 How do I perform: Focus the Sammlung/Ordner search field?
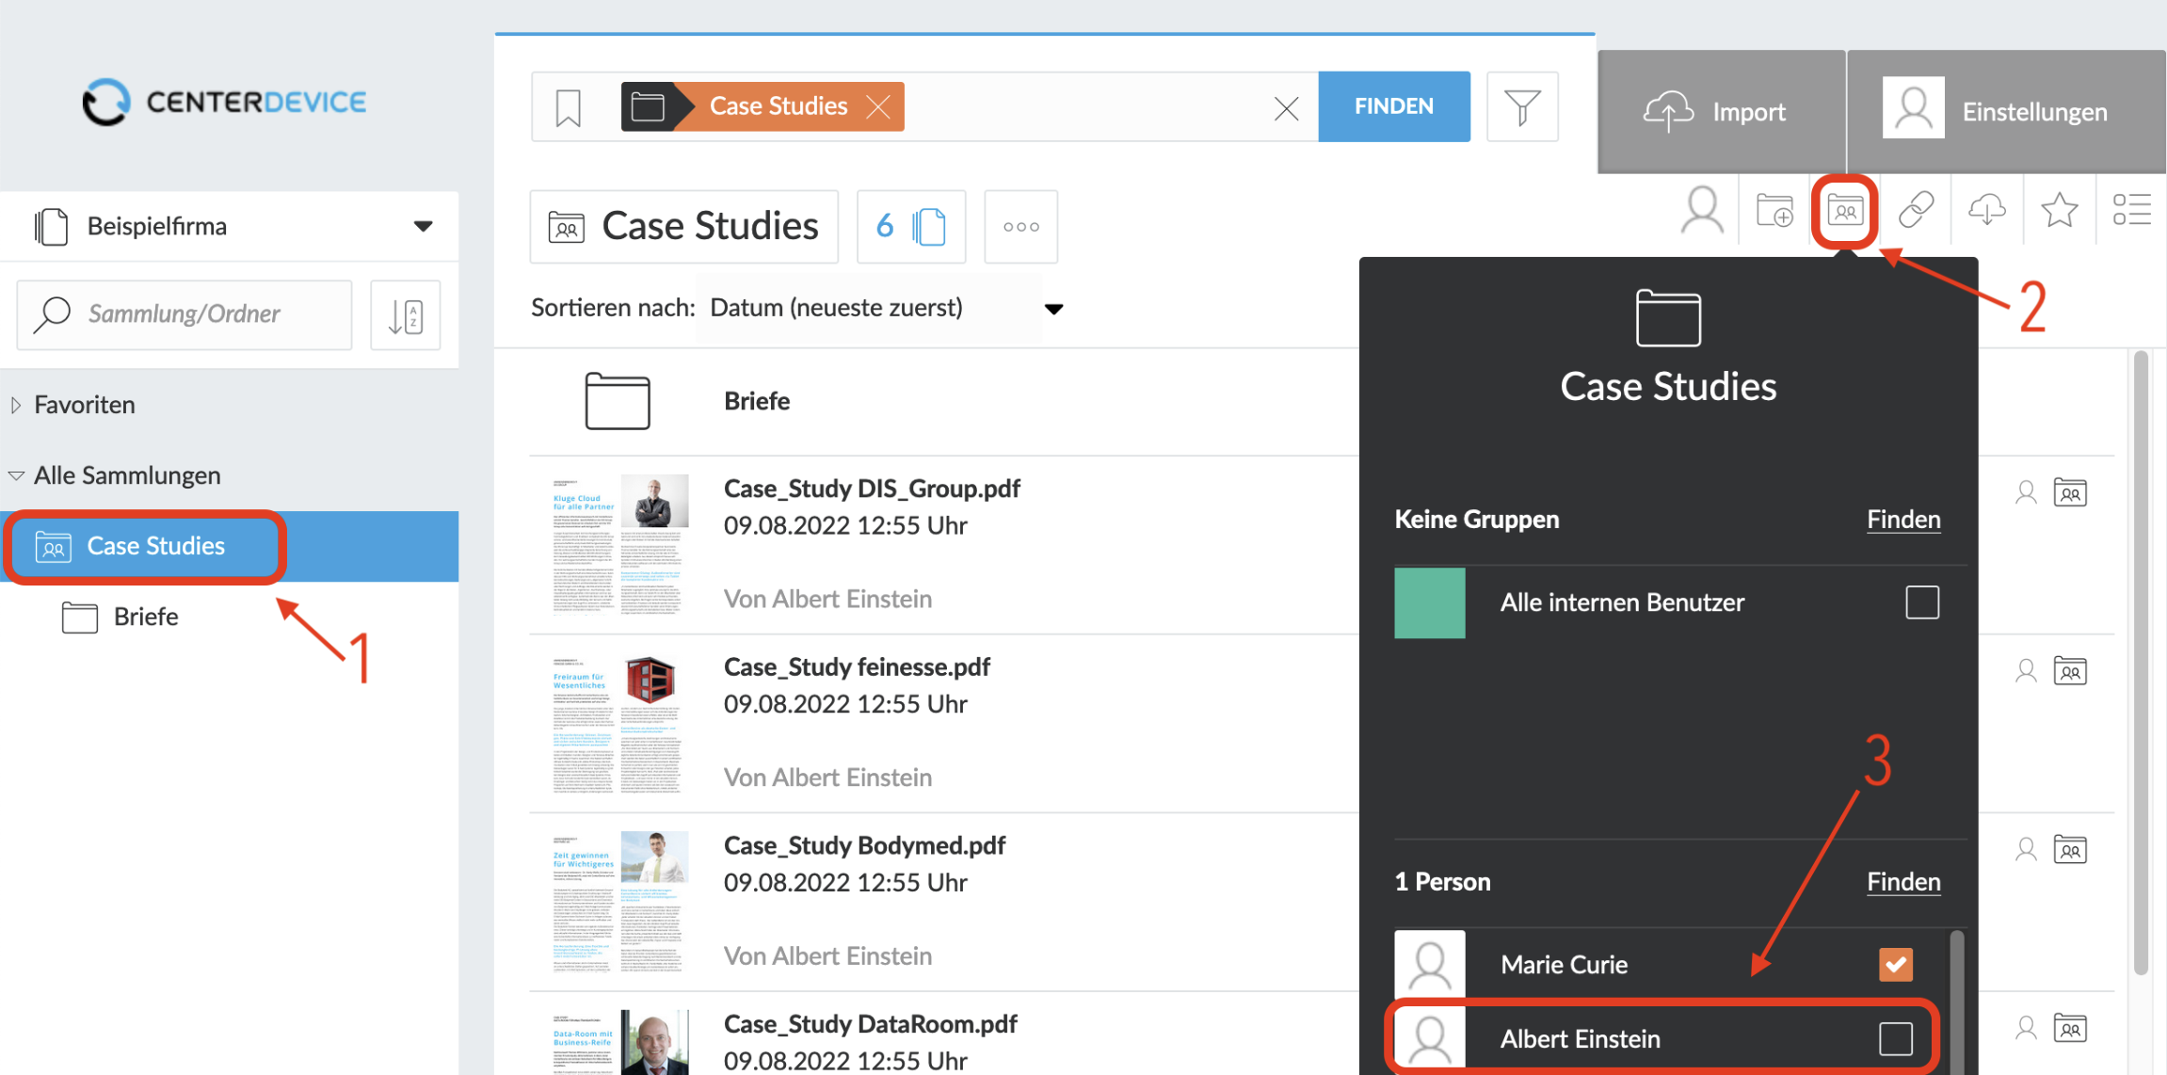[x=185, y=314]
